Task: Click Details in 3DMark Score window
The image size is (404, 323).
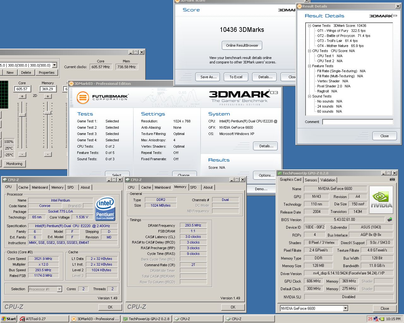Action: pos(265,77)
